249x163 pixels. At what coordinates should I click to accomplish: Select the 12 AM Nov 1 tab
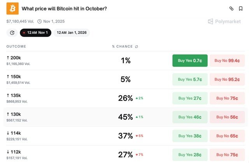[35, 33]
